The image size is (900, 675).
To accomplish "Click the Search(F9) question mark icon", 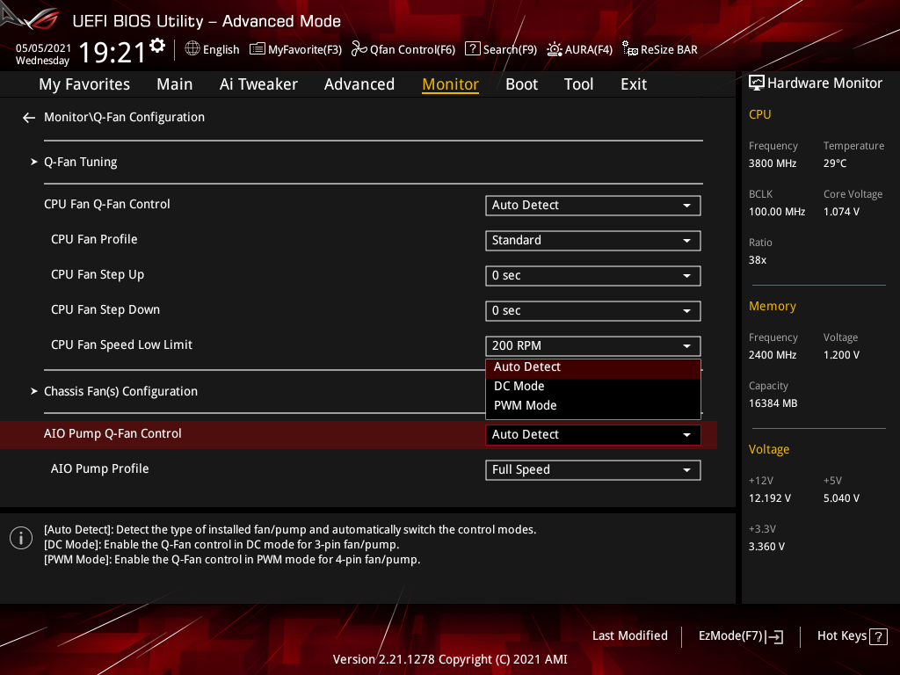I will pos(472,48).
